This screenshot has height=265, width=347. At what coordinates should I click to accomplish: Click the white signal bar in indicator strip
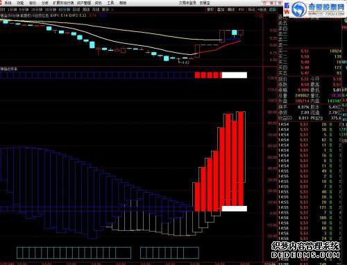click(235, 75)
